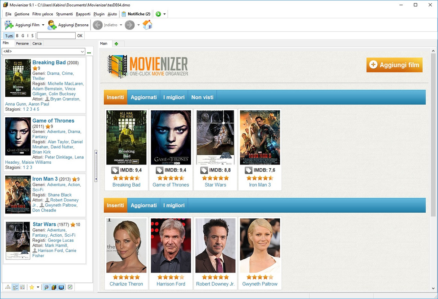
Task: Click the OK button next to search field
Action: point(80,36)
